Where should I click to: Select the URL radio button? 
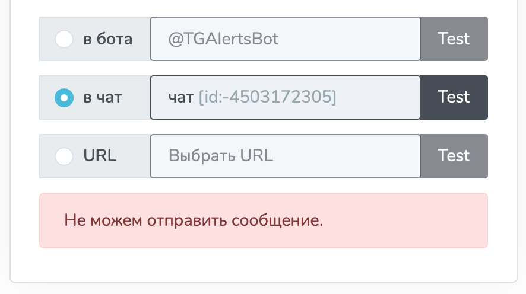click(x=64, y=156)
